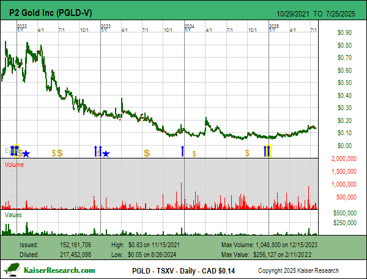This screenshot has width=367, height=279.
Task: Click the single blue arrow just before 2024
Action: (182, 151)
